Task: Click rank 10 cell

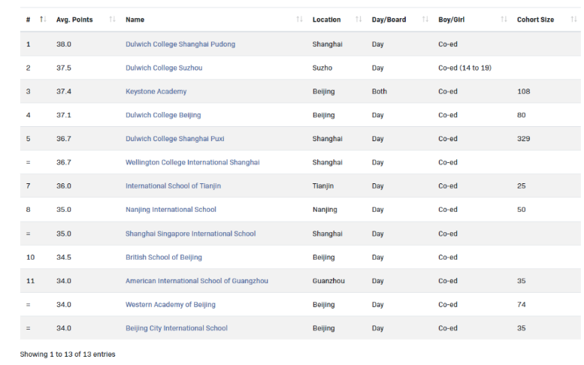Action: click(30, 257)
